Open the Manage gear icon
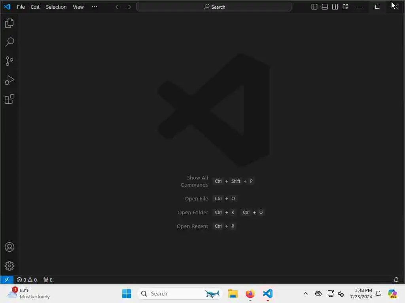405x303 pixels. pos(9,266)
